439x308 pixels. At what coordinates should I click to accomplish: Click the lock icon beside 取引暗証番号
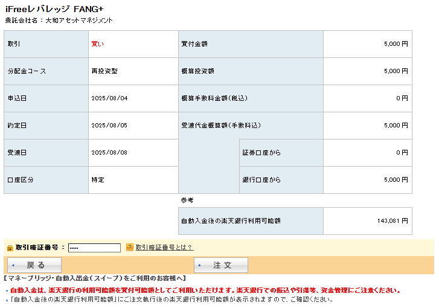pos(10,248)
